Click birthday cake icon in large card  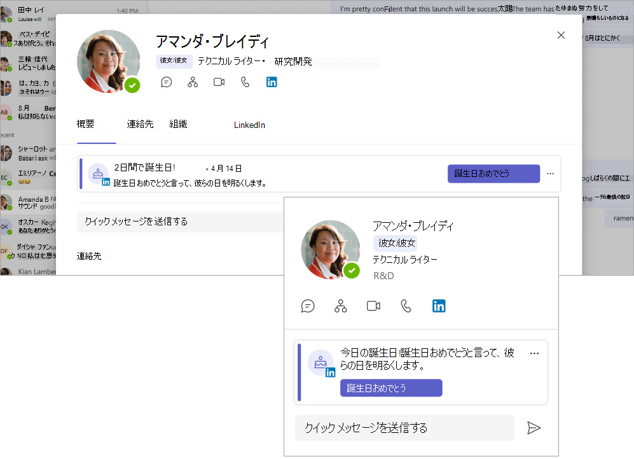point(98,174)
